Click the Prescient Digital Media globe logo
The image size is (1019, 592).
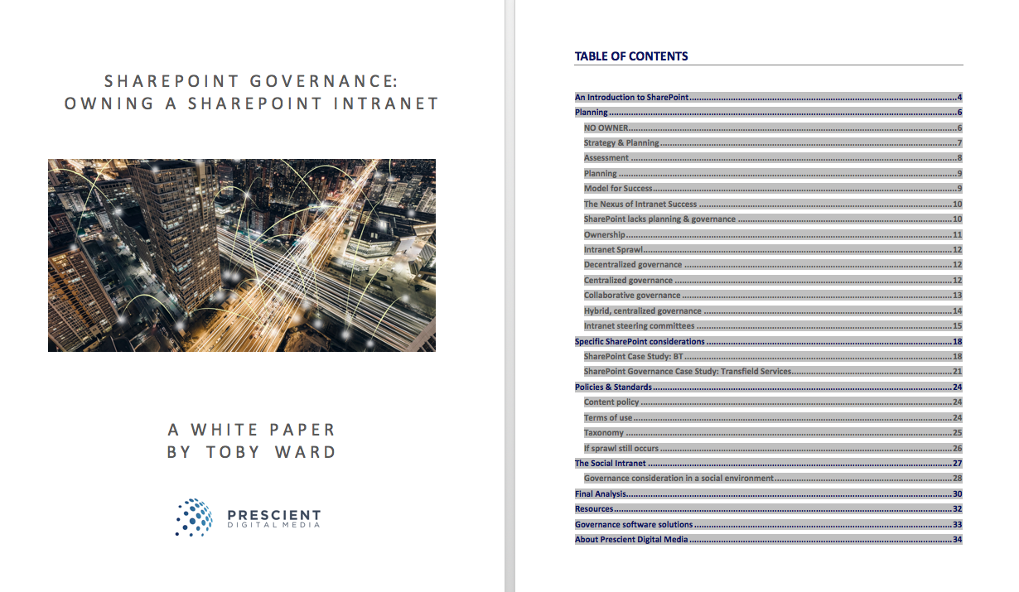[x=194, y=517]
